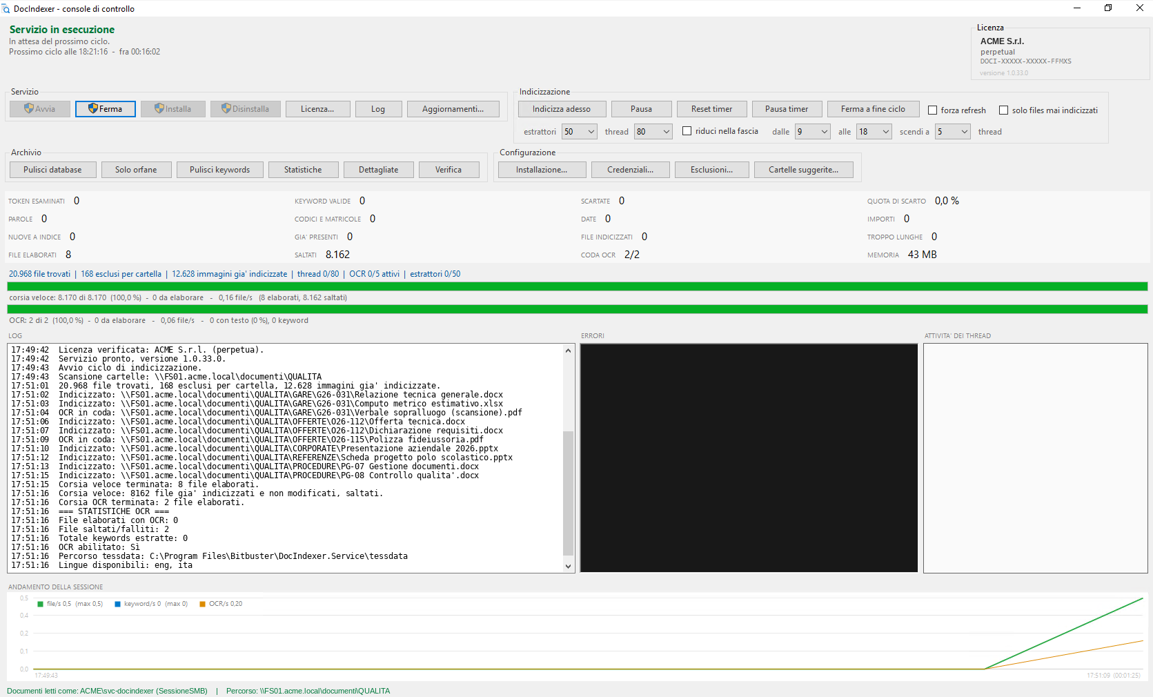Open Esclusioni... configuration
This screenshot has height=697, width=1153.
tap(711, 170)
